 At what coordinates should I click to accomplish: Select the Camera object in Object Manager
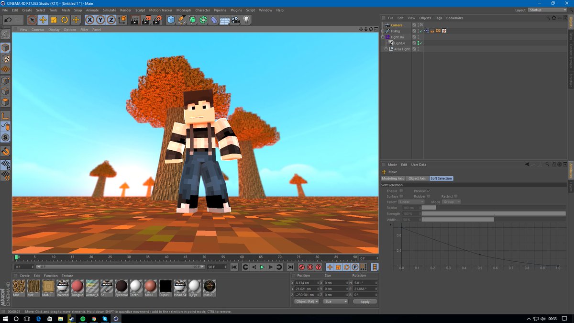[x=397, y=25]
